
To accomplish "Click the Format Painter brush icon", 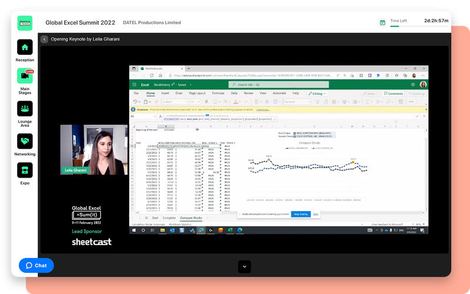I will (x=156, y=102).
